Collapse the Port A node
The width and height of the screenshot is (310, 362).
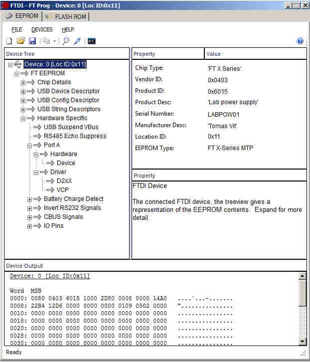pyautogui.click(x=29, y=146)
